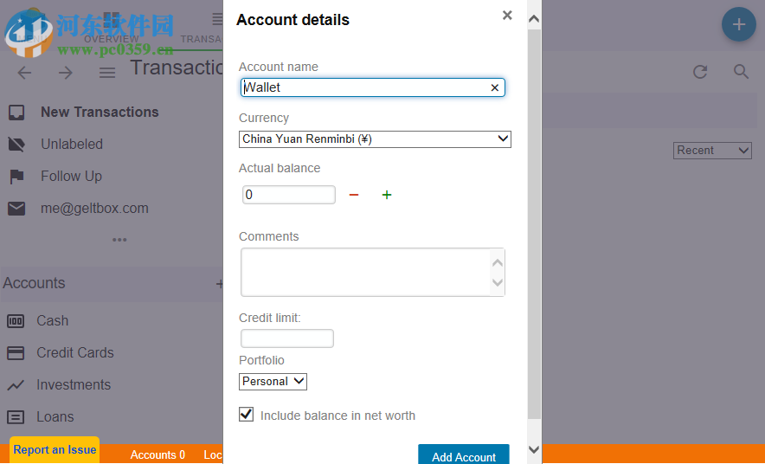Click the green plus balance icon

[387, 195]
